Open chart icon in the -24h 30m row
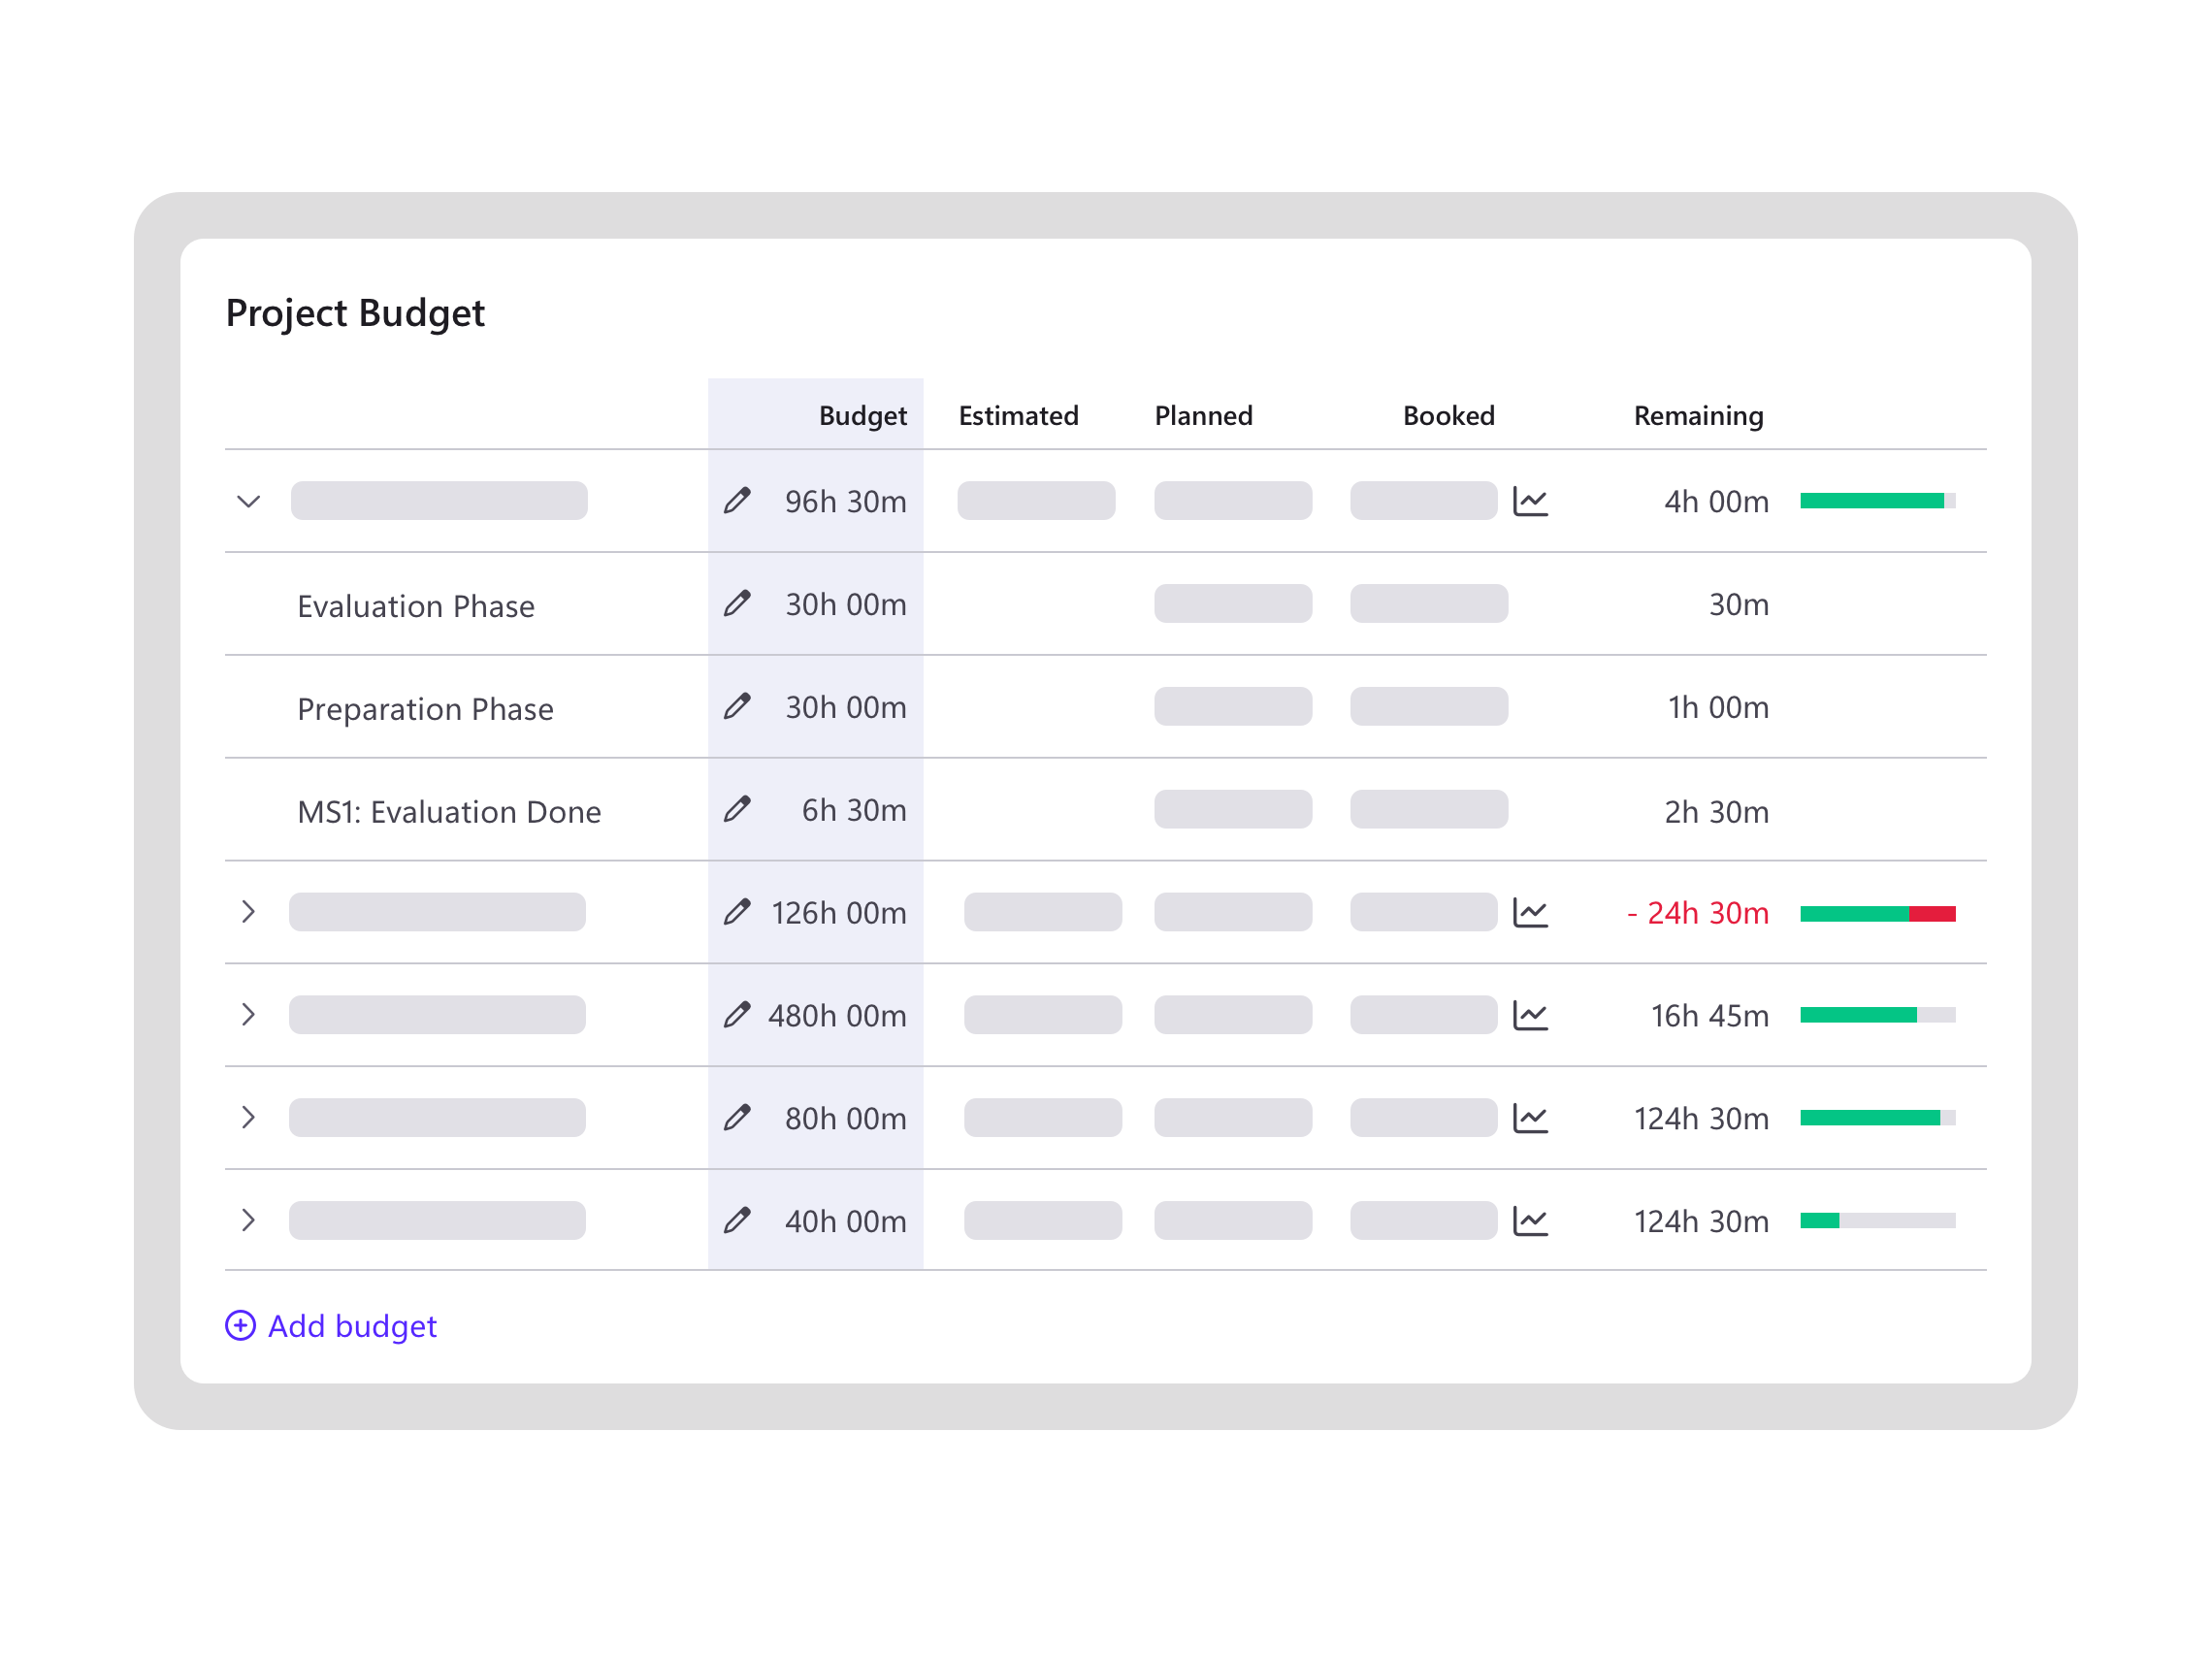This screenshot has height=1659, width=2212. click(1530, 912)
